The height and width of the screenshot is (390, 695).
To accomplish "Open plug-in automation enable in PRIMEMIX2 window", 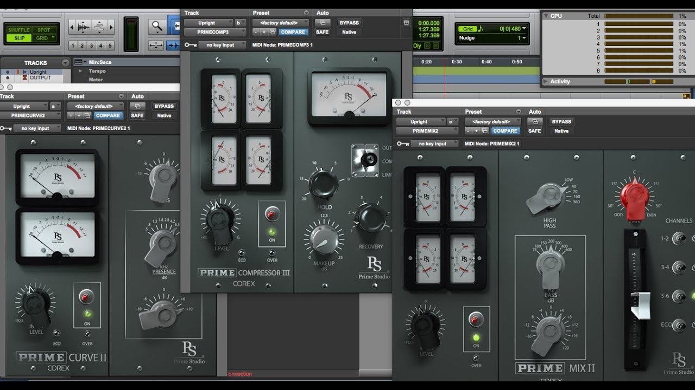I will pyautogui.click(x=535, y=121).
